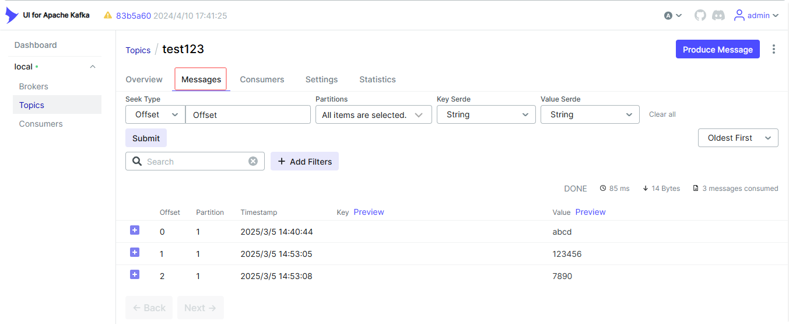
Task: Collapse the local cluster menu
Action: (93, 67)
